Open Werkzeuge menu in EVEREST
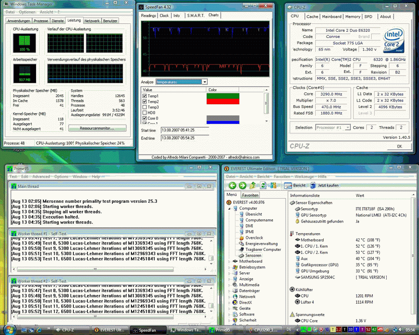Image resolution: width=419 pixels, height=335 pixels. coord(304,177)
